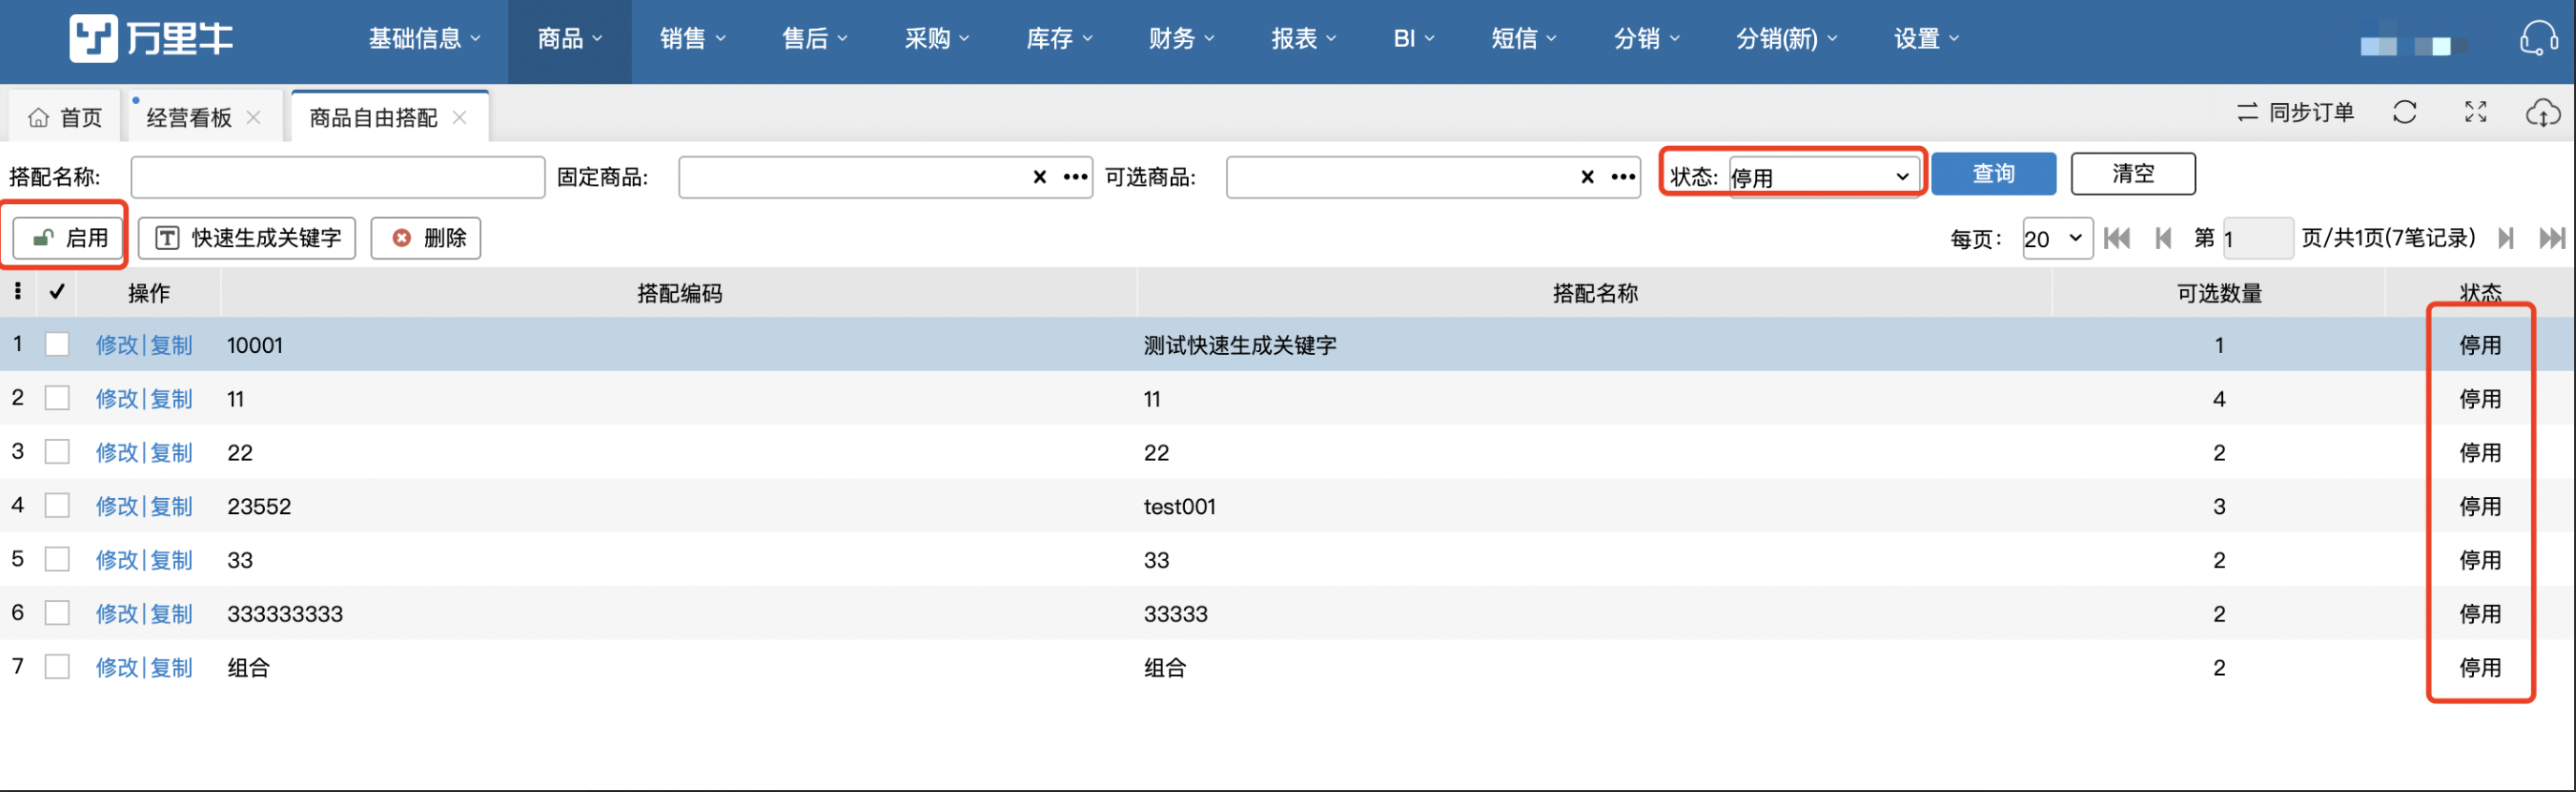2576x792 pixels.
Task: Check the row with code 11
Action: [57, 398]
